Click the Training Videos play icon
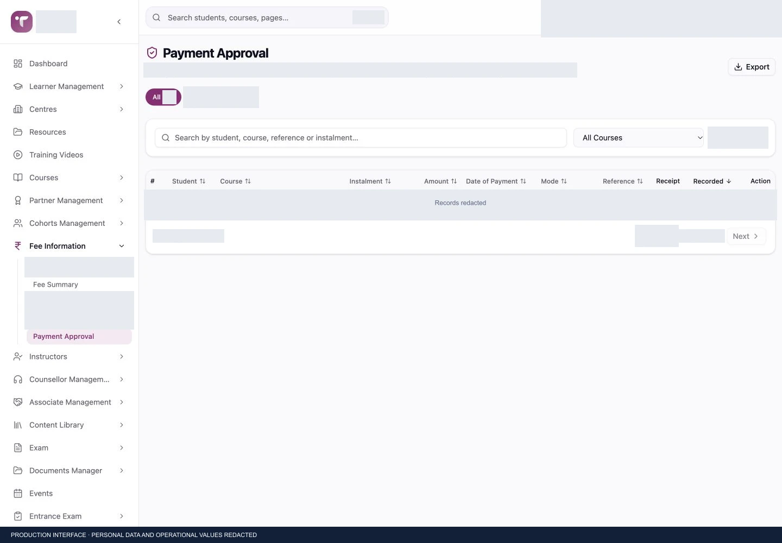 (x=18, y=155)
